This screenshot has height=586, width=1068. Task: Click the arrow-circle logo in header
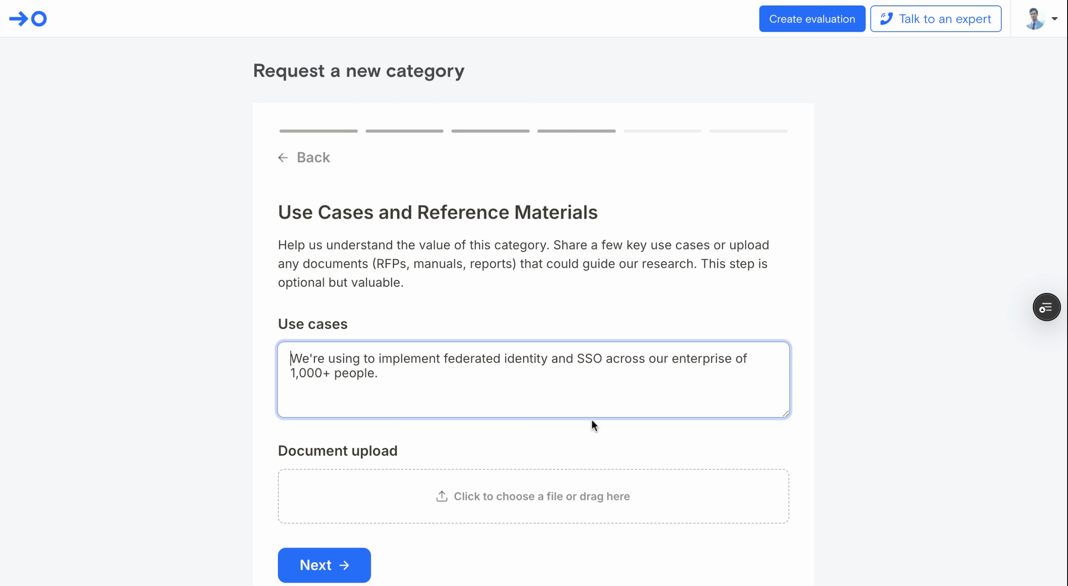tap(28, 19)
